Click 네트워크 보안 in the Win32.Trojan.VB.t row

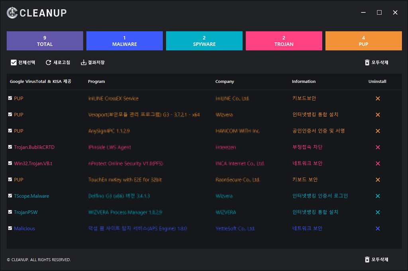click(x=307, y=163)
